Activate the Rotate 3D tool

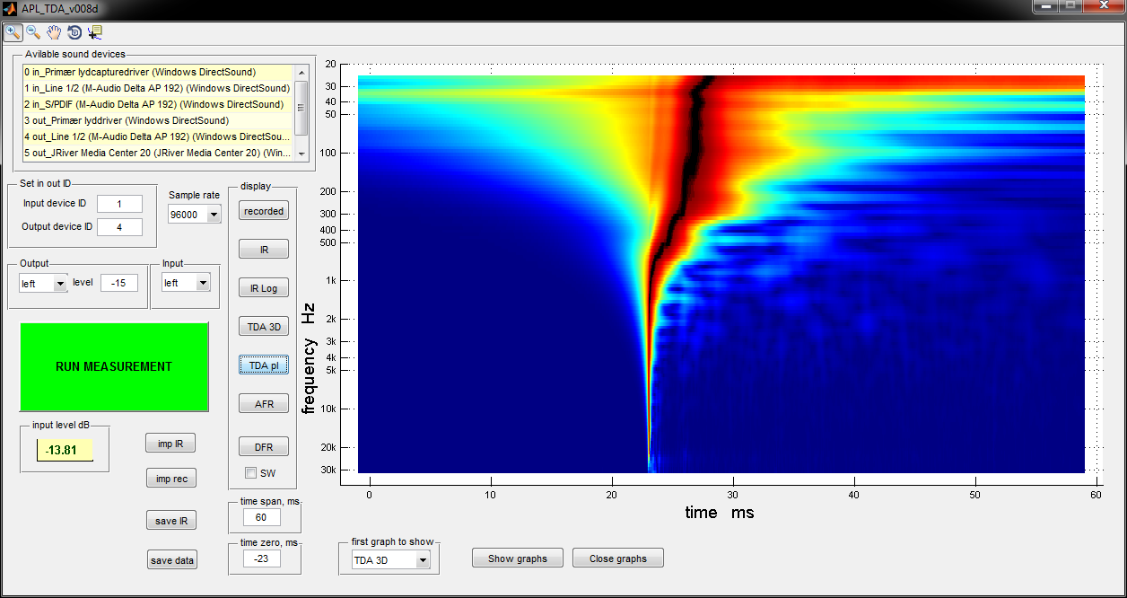pyautogui.click(x=74, y=32)
